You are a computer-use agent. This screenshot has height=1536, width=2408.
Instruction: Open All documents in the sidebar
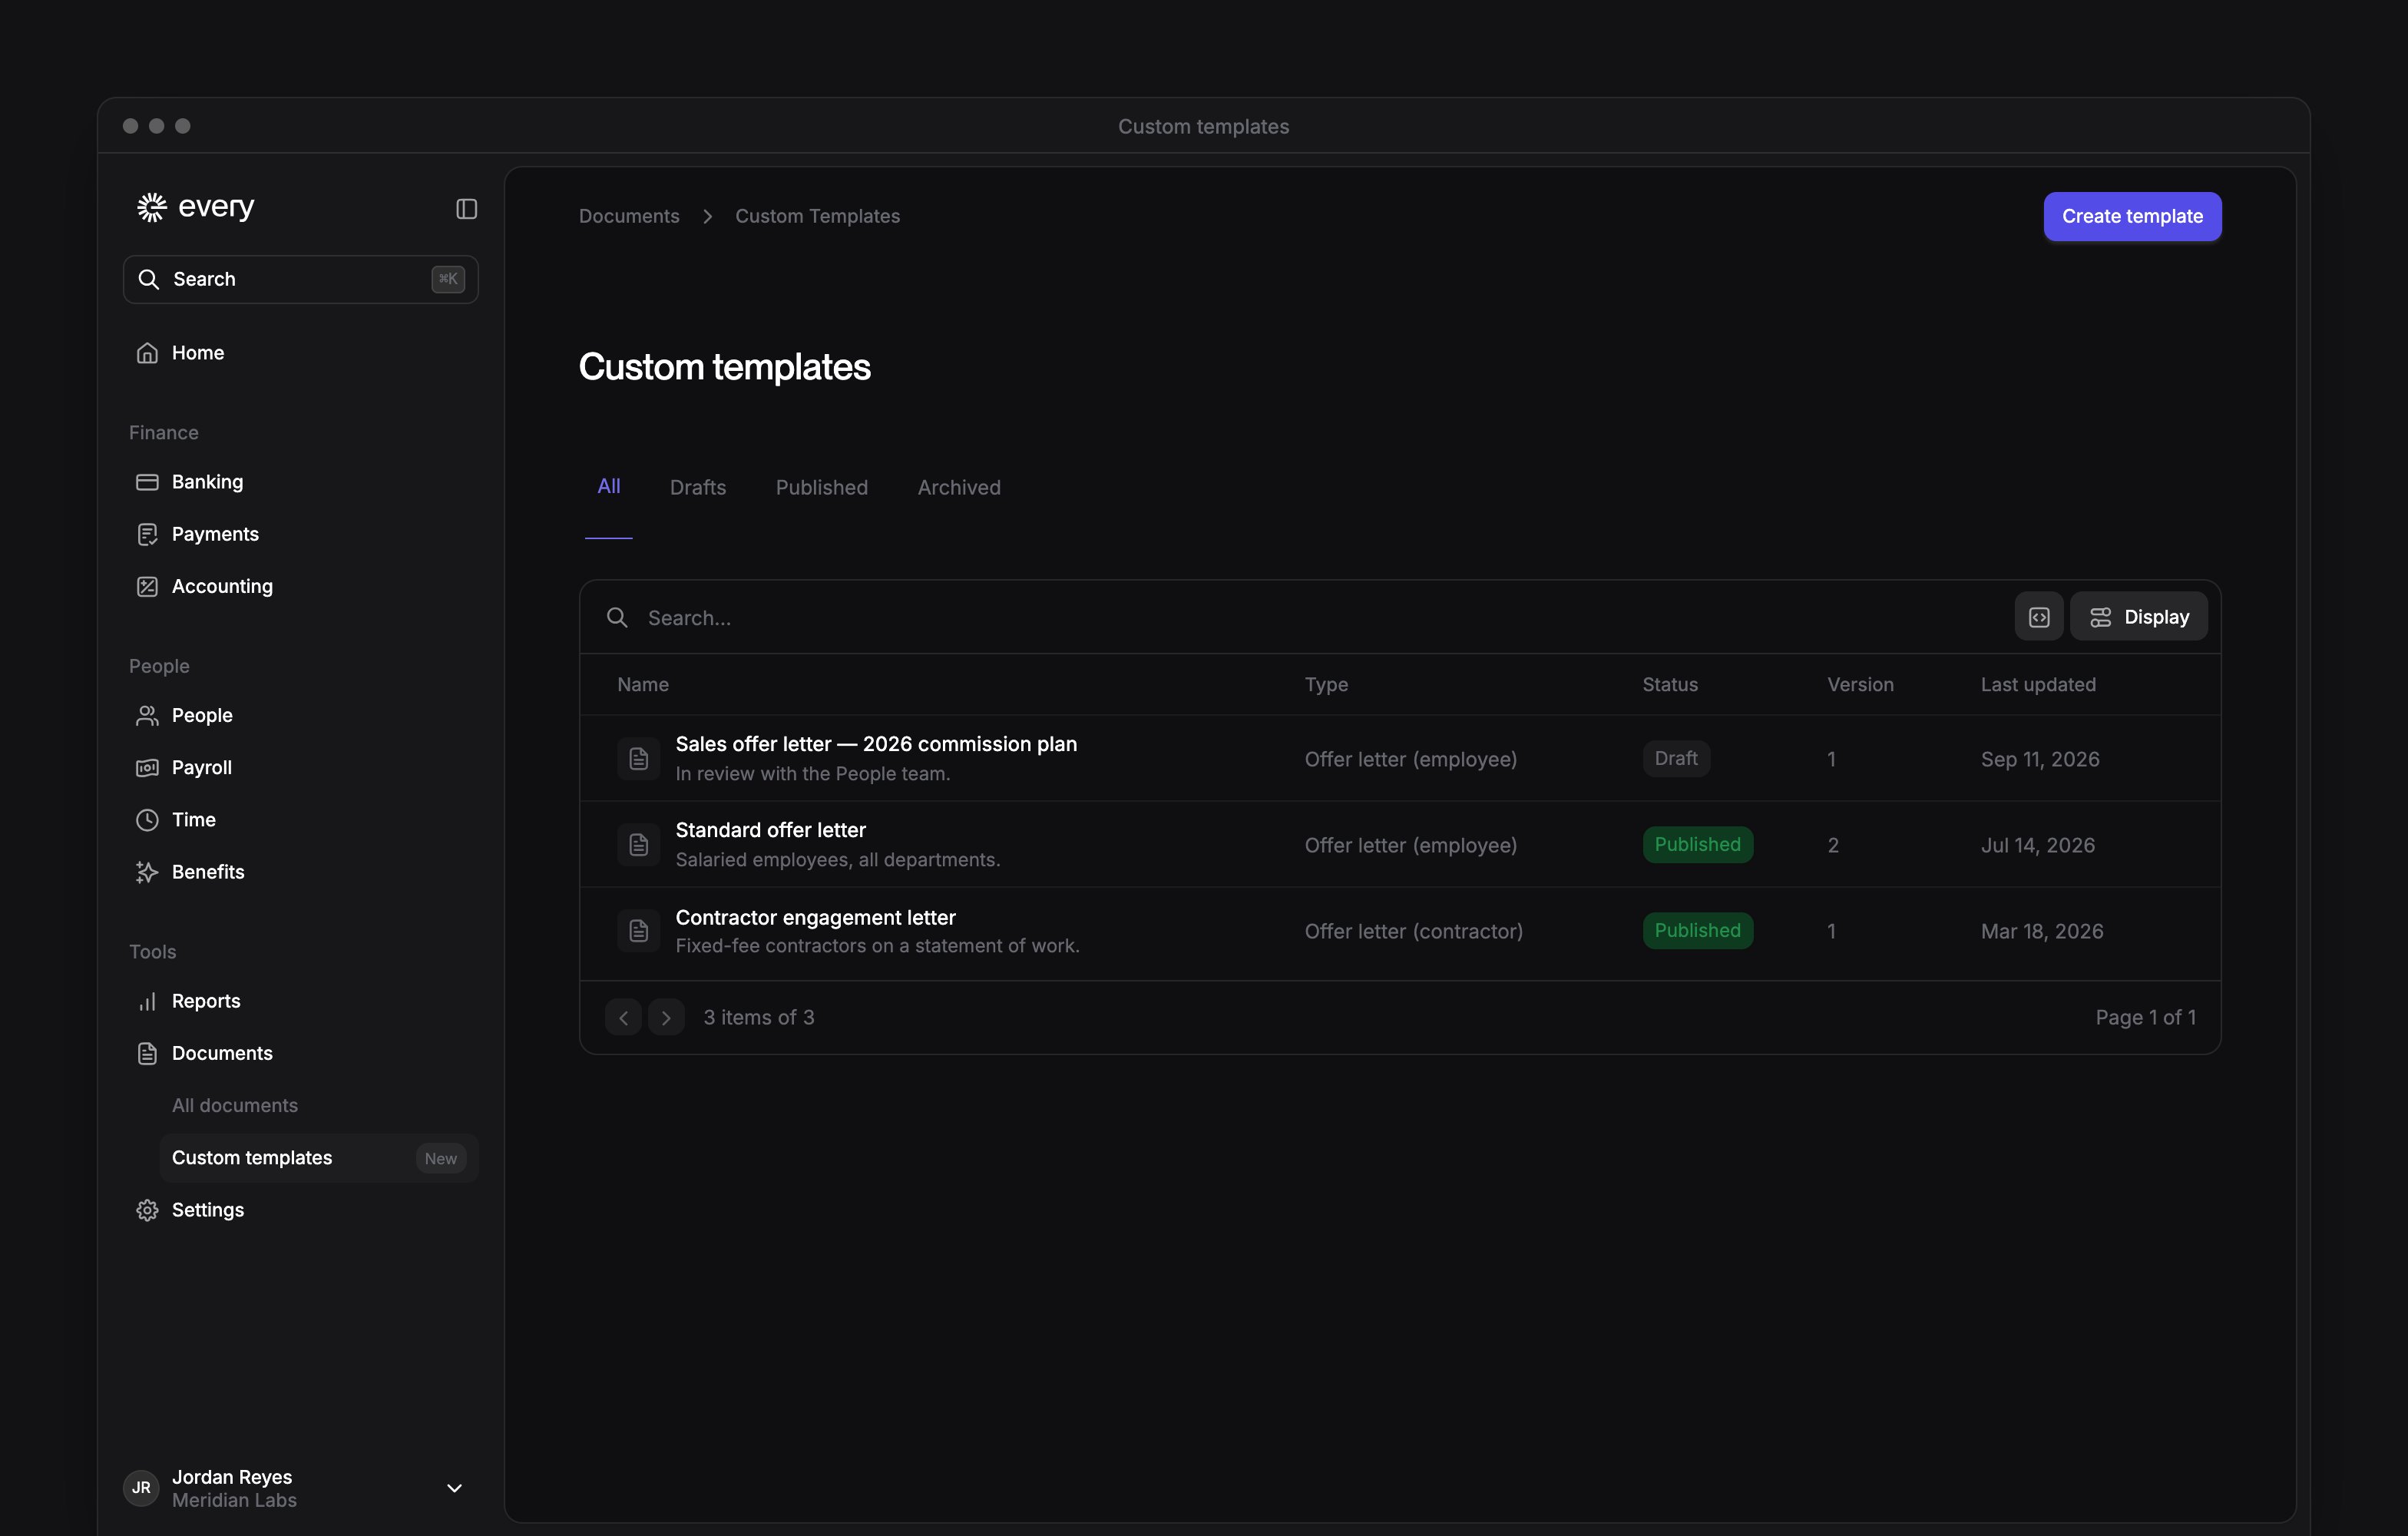pos(235,1105)
